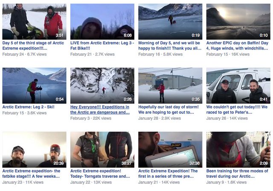
Task: Click 'LIVE from Arctic Extreme: Leg 3' title
Action: click(102, 46)
